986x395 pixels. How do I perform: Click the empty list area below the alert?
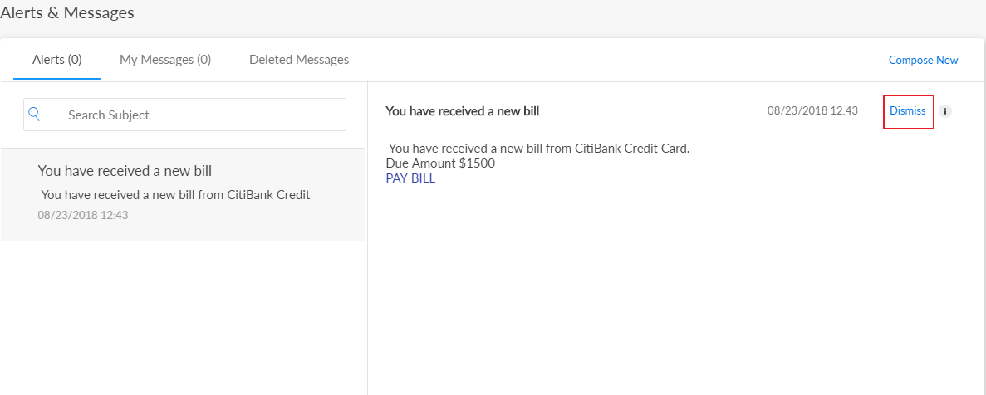tap(183, 315)
